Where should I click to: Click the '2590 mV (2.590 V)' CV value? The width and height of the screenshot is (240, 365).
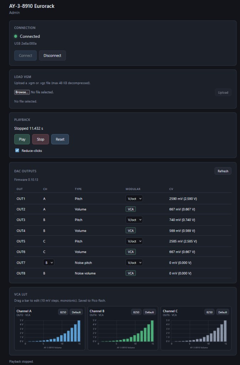[x=183, y=199]
